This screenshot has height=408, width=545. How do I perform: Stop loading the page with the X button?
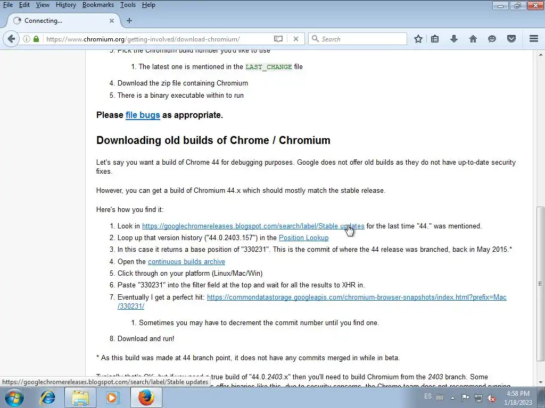point(296,39)
